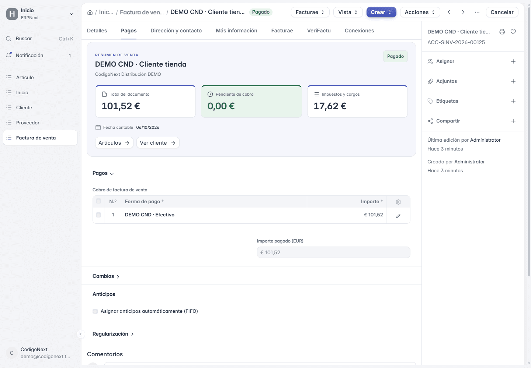Open the Vista dropdown

click(348, 12)
